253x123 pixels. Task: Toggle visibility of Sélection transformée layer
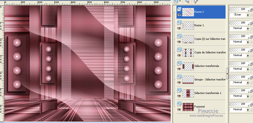(179, 69)
